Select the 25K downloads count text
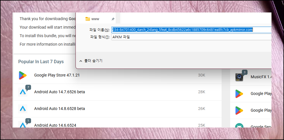The height and width of the screenshot is (140, 284). click(x=202, y=125)
